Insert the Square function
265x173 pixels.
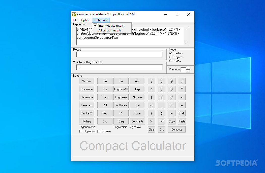(x=137, y=97)
